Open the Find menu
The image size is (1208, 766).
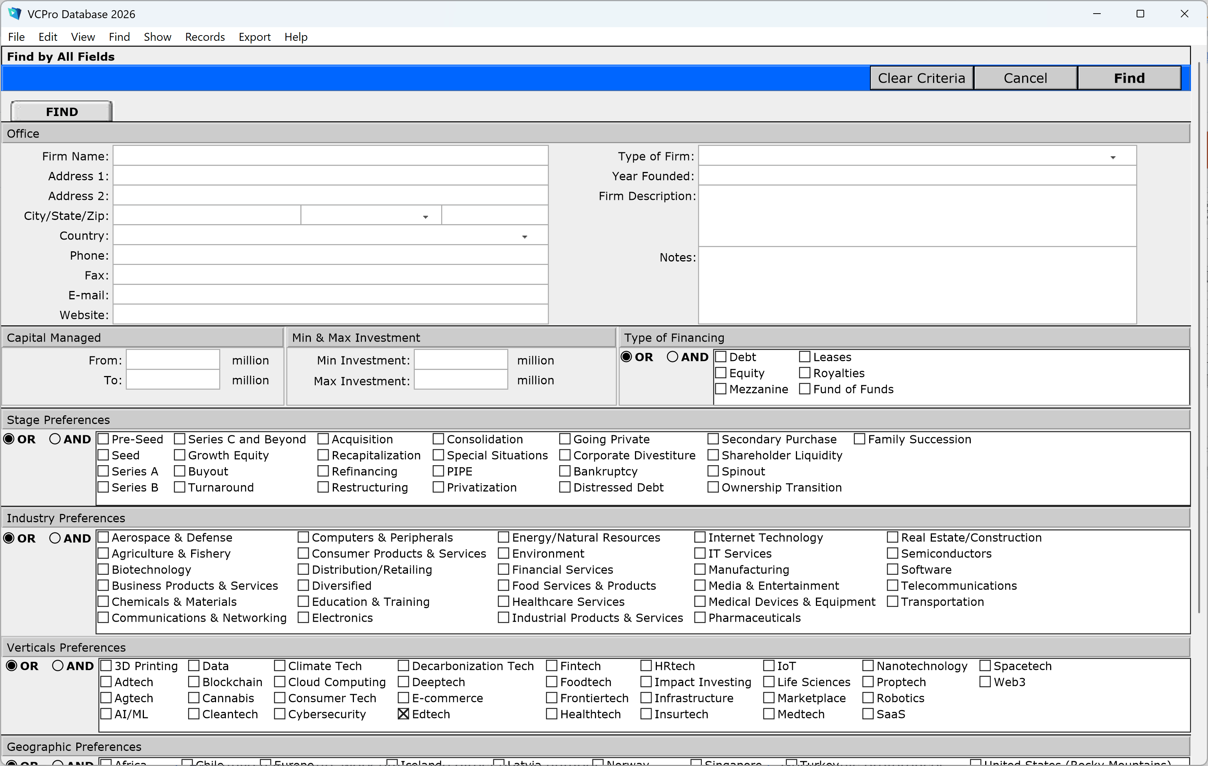click(119, 37)
